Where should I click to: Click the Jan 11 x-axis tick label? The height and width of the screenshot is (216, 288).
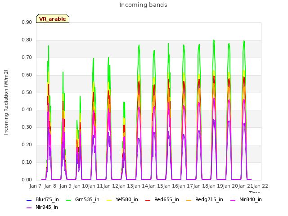[95, 186]
